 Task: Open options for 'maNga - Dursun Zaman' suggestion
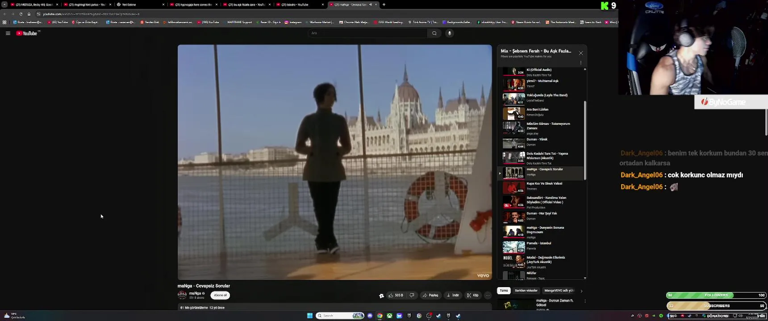coord(585,301)
